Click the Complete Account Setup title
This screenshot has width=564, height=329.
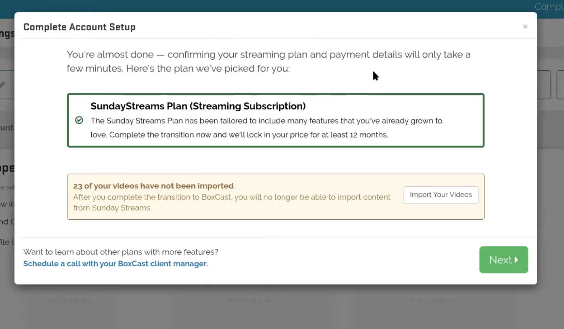point(79,27)
